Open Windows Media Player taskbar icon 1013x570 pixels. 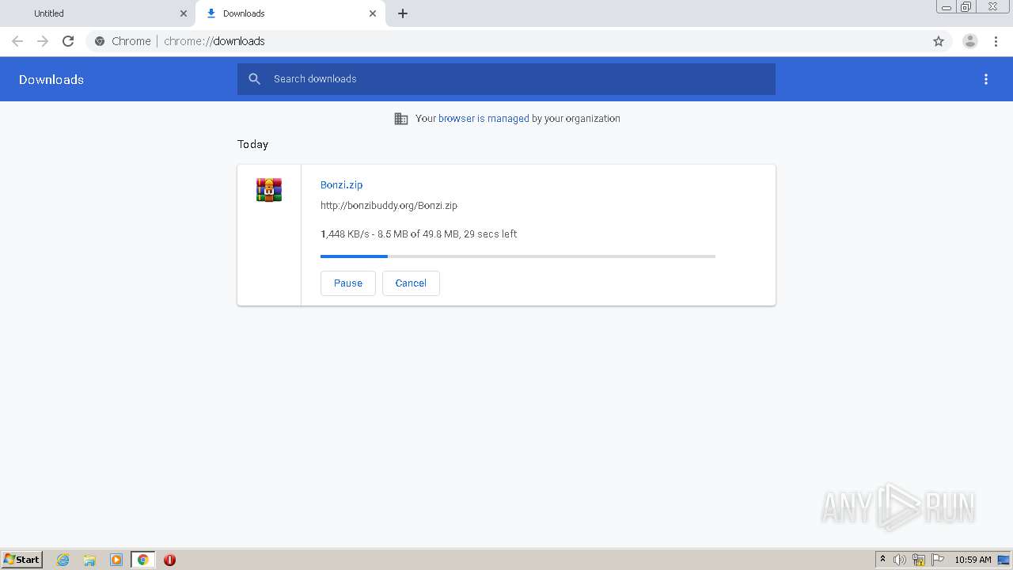point(116,560)
